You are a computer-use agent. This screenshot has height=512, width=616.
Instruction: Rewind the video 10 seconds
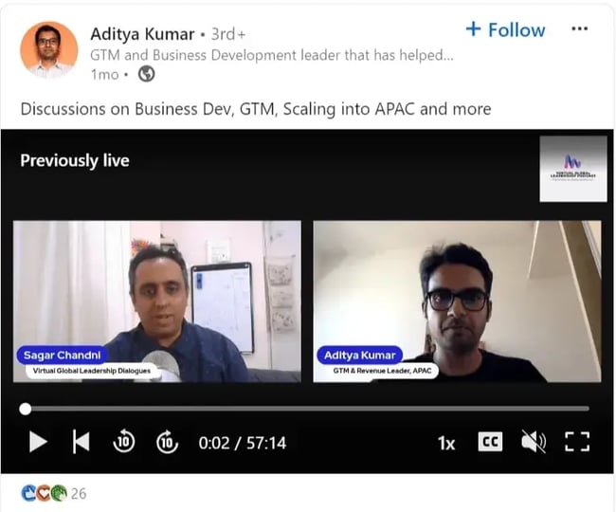(124, 441)
